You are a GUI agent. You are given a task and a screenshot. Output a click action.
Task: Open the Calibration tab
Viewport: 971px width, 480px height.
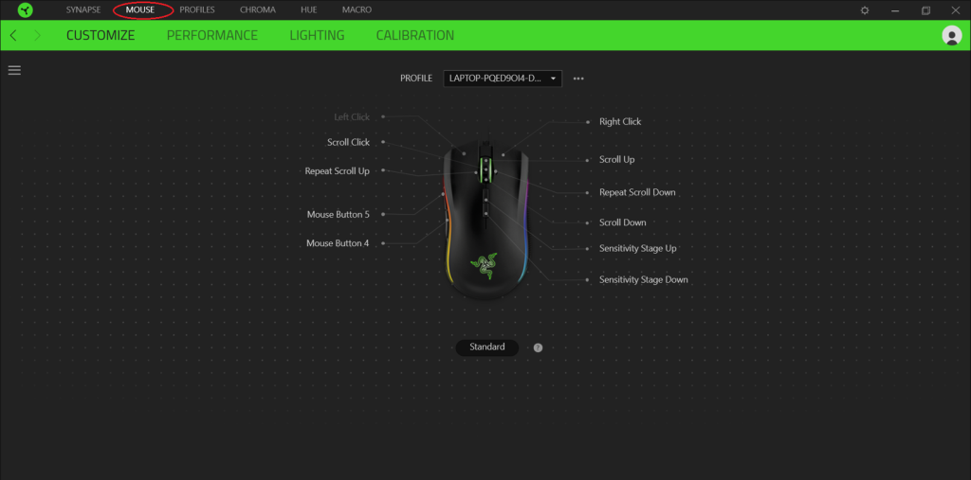(x=414, y=36)
